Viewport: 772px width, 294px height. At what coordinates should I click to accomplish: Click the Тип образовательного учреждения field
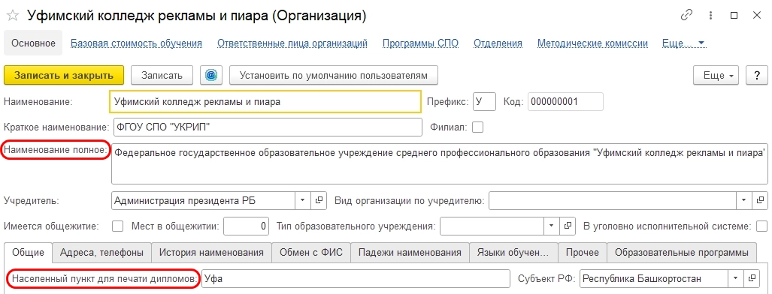pyautogui.click(x=492, y=226)
